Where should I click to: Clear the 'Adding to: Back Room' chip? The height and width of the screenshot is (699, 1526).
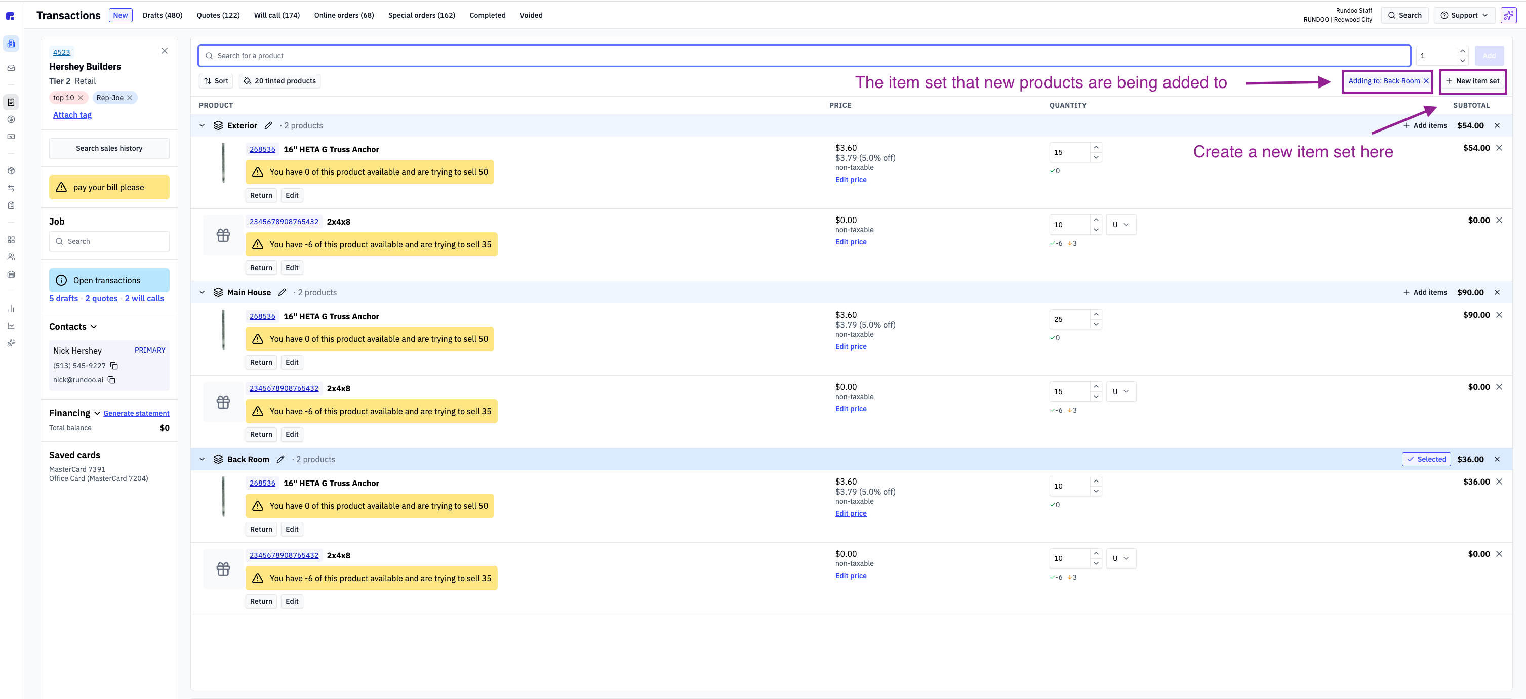(1426, 81)
